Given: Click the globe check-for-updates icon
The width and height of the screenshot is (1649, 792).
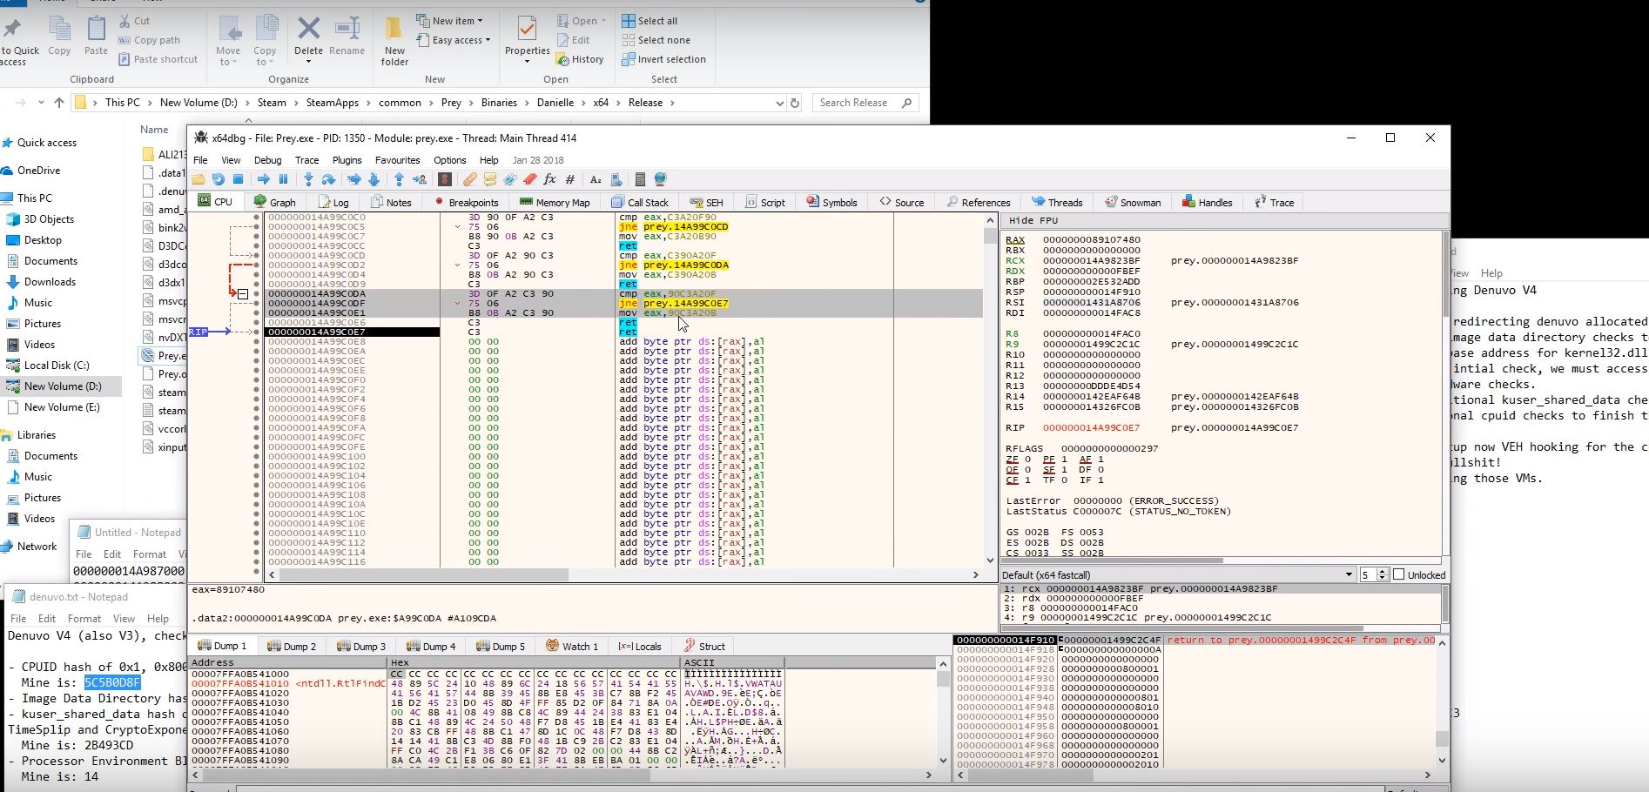Looking at the screenshot, I should (x=660, y=179).
